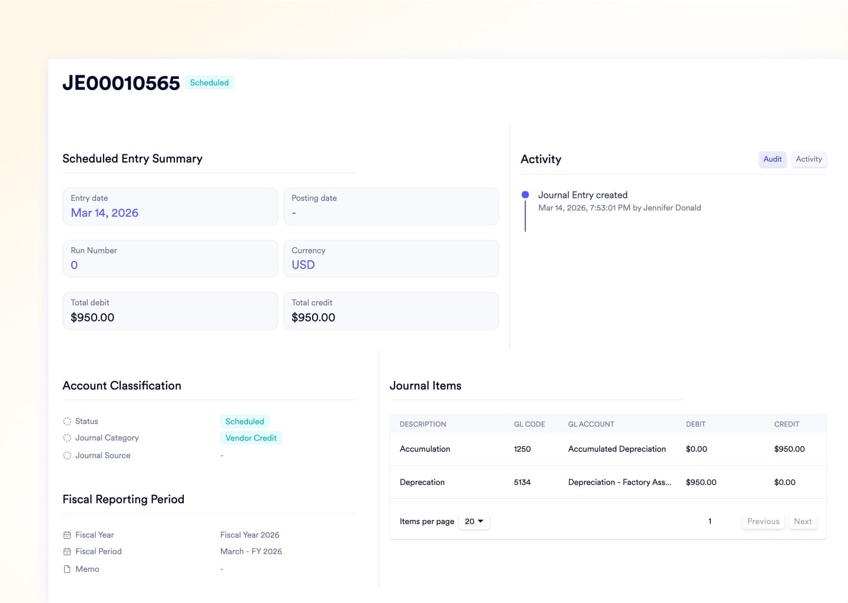Expand the 20 items per page dropdown arrow

pos(481,521)
